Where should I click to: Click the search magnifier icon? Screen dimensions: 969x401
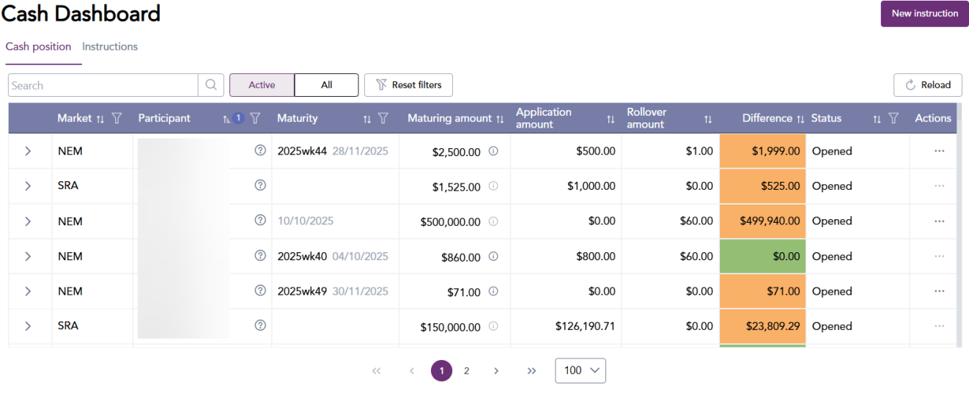click(210, 85)
